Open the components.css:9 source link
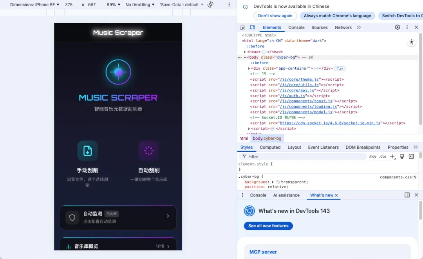The image size is (423, 259). [398, 177]
